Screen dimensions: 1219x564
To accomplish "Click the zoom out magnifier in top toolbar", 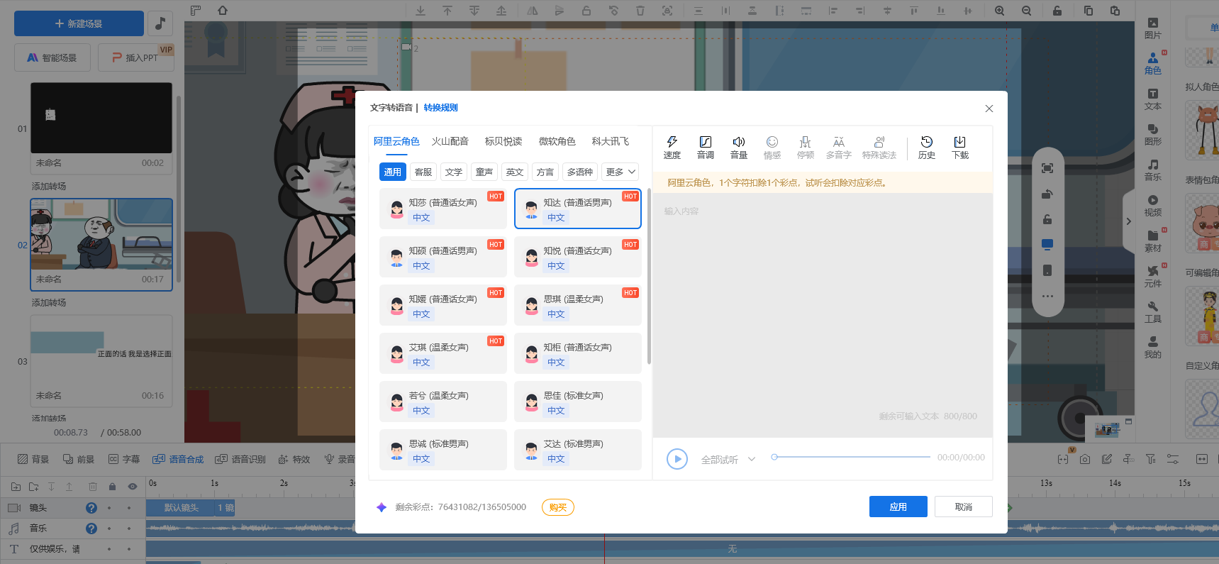I will [x=1026, y=11].
